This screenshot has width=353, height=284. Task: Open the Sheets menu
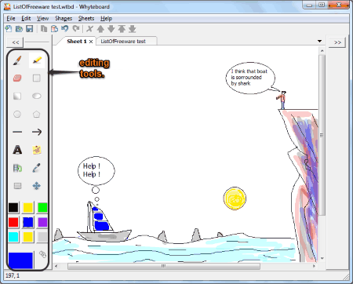tap(86, 19)
